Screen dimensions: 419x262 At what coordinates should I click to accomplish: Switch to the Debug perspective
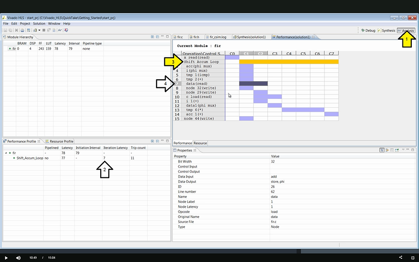368,30
